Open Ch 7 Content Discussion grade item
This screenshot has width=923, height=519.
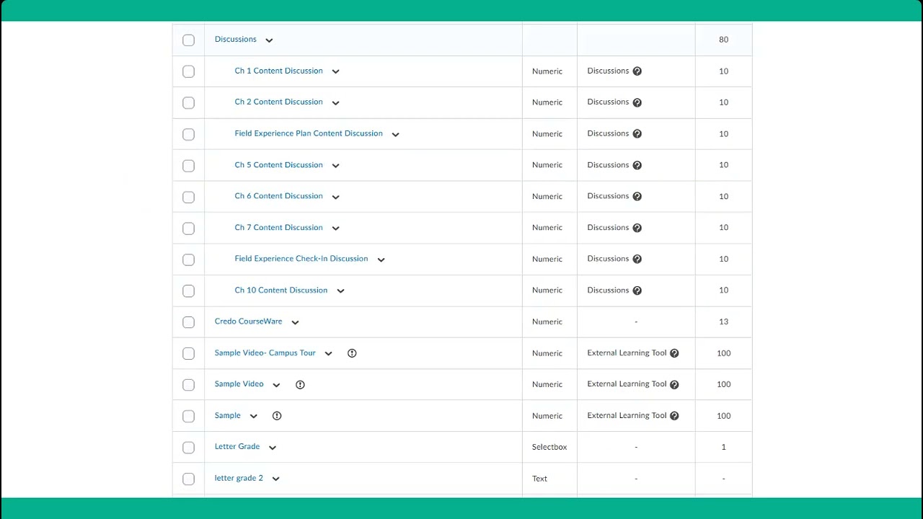click(278, 228)
